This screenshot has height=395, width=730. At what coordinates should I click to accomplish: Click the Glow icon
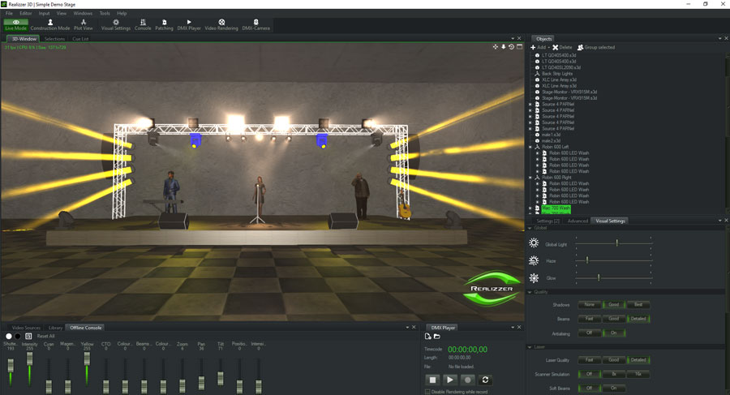(x=534, y=278)
